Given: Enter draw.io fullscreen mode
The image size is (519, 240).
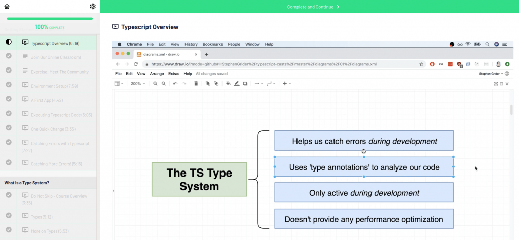Looking at the screenshot, I should coord(496,84).
